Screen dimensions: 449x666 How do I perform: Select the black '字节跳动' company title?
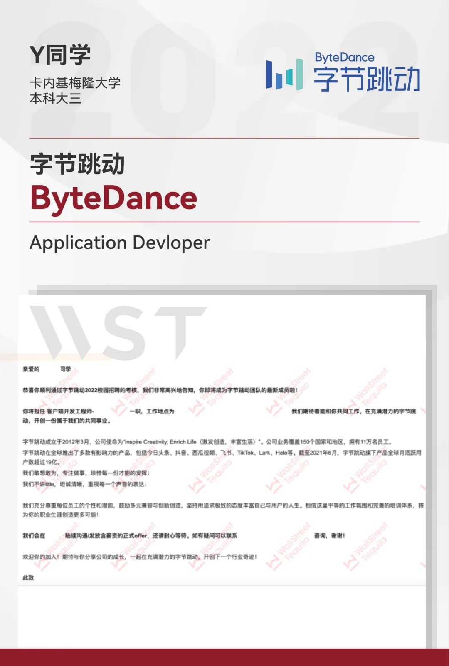click(77, 164)
